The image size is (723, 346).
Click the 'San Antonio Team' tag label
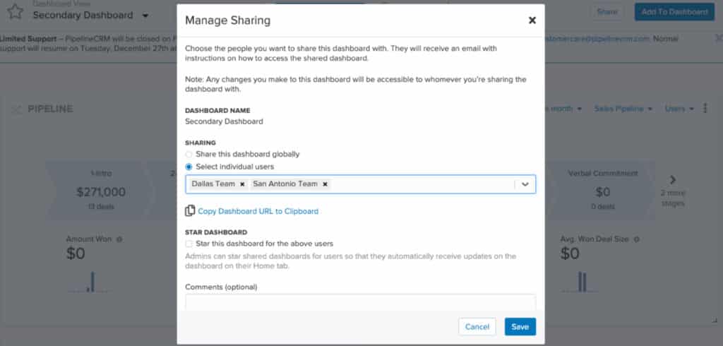pos(285,184)
